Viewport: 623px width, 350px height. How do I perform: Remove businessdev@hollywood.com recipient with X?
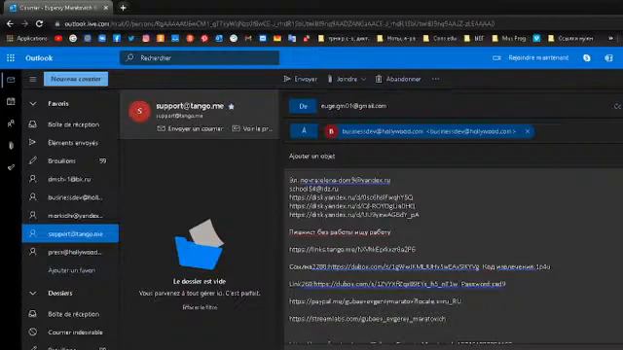(x=528, y=131)
